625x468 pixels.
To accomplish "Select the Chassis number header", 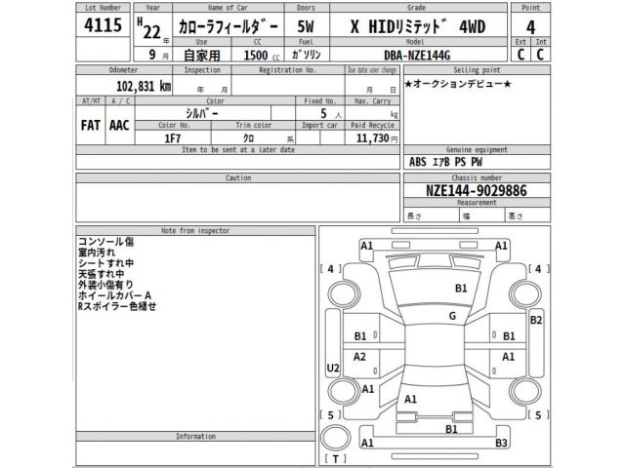I will tap(477, 177).
